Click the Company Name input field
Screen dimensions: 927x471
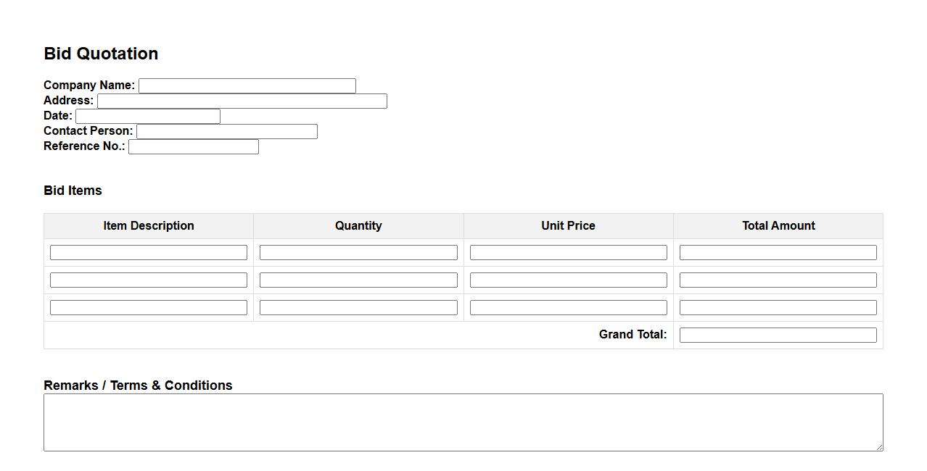pos(247,86)
